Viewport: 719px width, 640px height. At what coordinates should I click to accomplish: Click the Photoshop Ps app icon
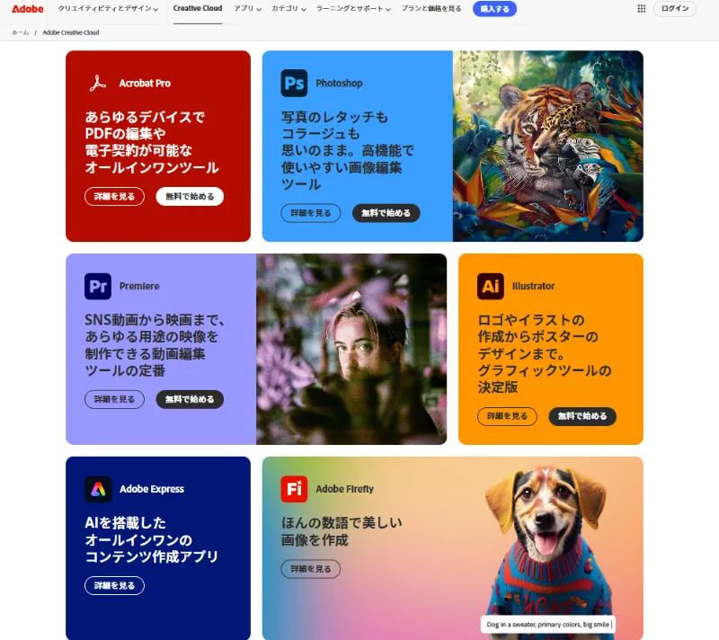[x=294, y=83]
